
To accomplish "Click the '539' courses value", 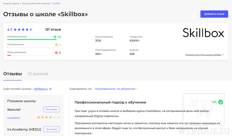I will (x=132, y=54).
